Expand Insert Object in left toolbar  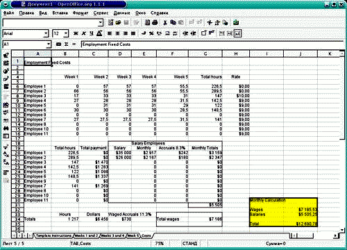click(6, 71)
